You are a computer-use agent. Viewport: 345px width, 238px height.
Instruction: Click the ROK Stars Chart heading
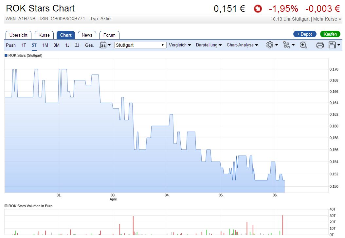40,8
